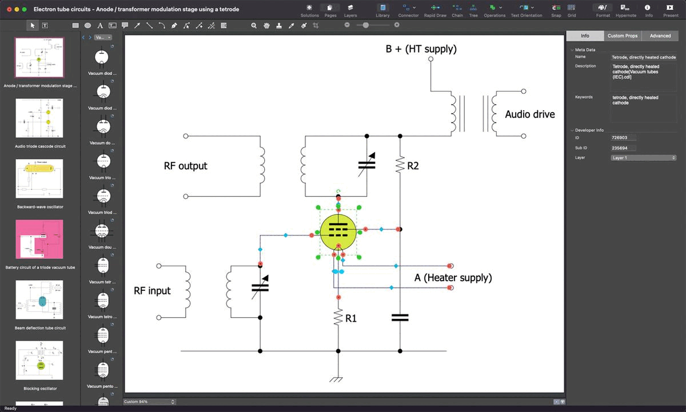Viewport: 686px width, 412px height.
Task: Pick the eyedropper tool
Action: point(291,26)
